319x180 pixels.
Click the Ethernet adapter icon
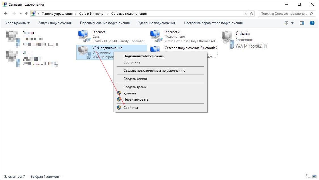click(x=83, y=36)
